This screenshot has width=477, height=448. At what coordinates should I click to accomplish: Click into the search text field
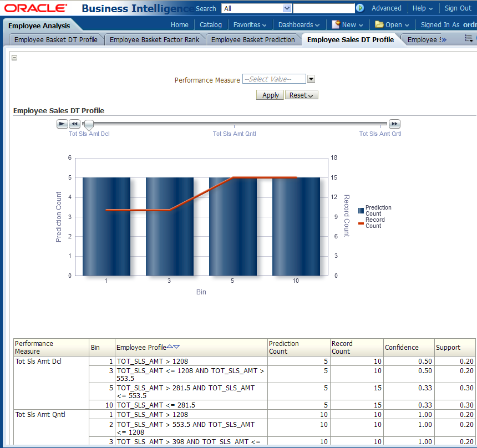(x=324, y=8)
